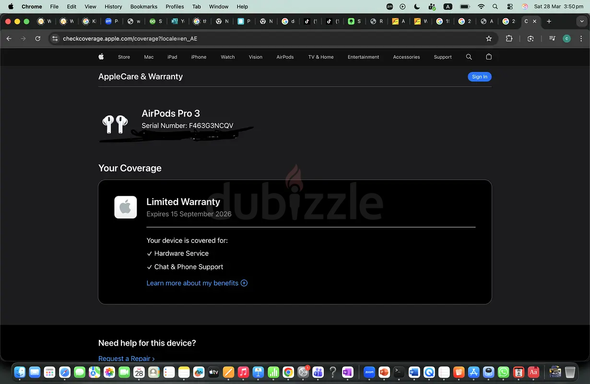Open the Bookmarks menu
The width and height of the screenshot is (590, 384).
[144, 7]
